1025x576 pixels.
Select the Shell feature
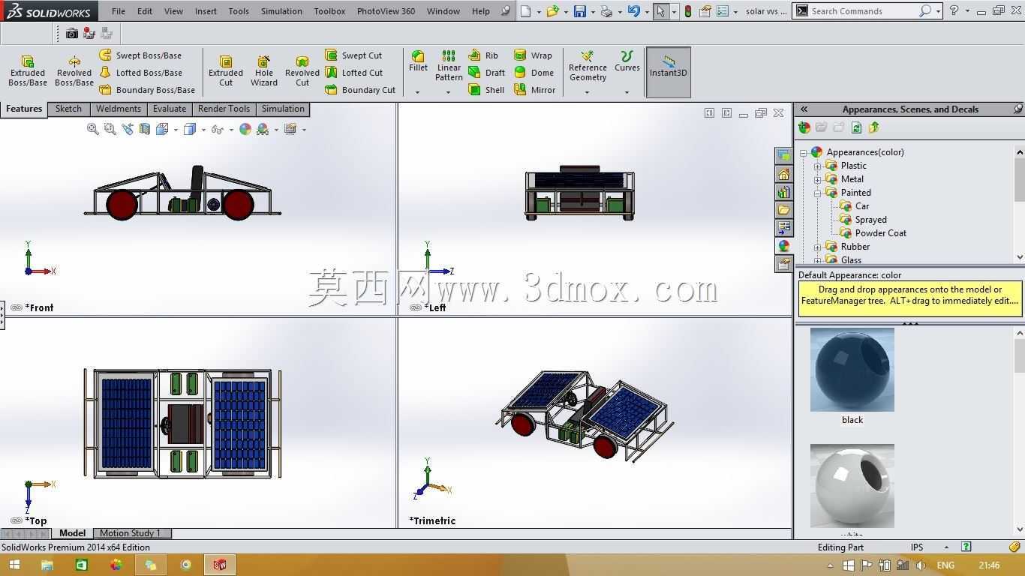pos(486,90)
